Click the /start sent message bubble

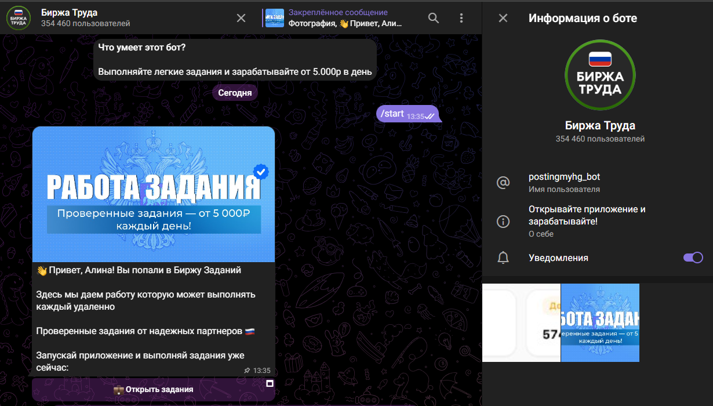click(x=407, y=114)
